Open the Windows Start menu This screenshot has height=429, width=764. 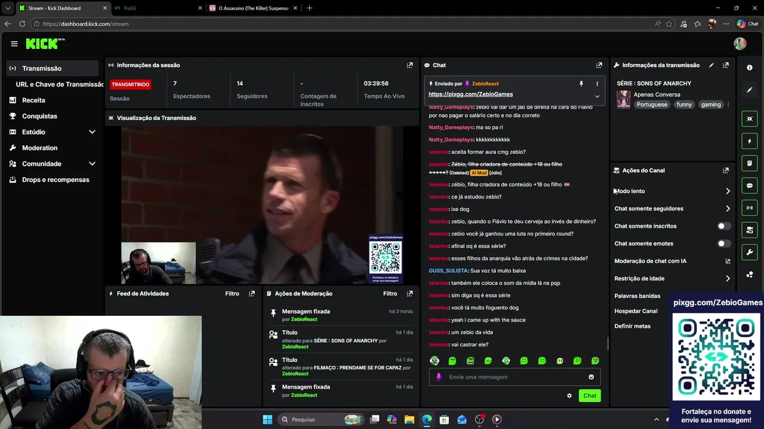267,419
